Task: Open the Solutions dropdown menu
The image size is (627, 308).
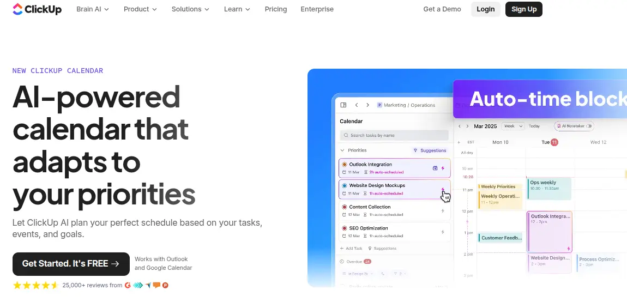Action: 190,9
